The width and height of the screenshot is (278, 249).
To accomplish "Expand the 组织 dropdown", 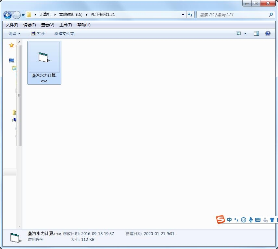I will 14,34.
